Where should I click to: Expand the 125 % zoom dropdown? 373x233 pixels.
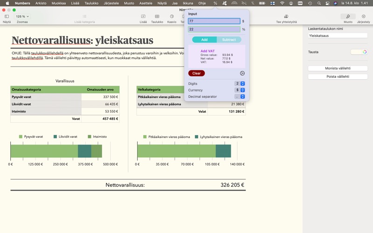(22, 16)
